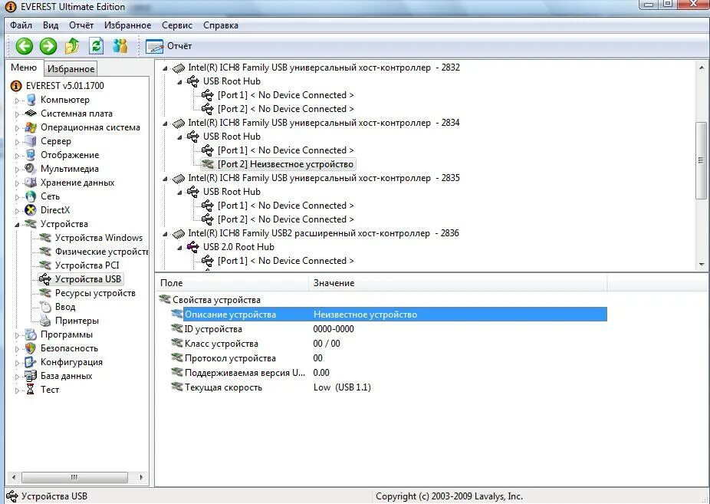Switch to the Избранное tab
Screen dimensions: 710x504
(70, 68)
